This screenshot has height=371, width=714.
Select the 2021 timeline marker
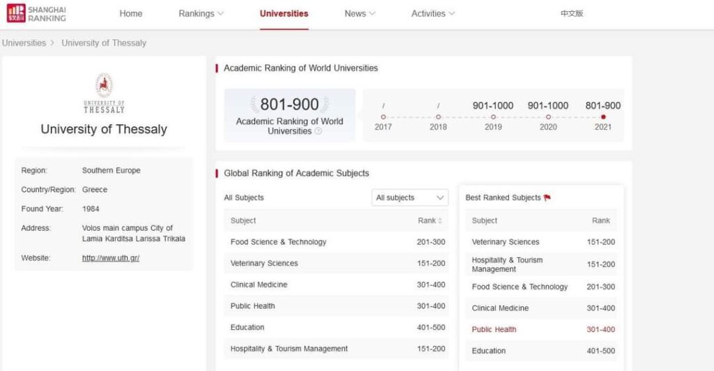coord(603,117)
